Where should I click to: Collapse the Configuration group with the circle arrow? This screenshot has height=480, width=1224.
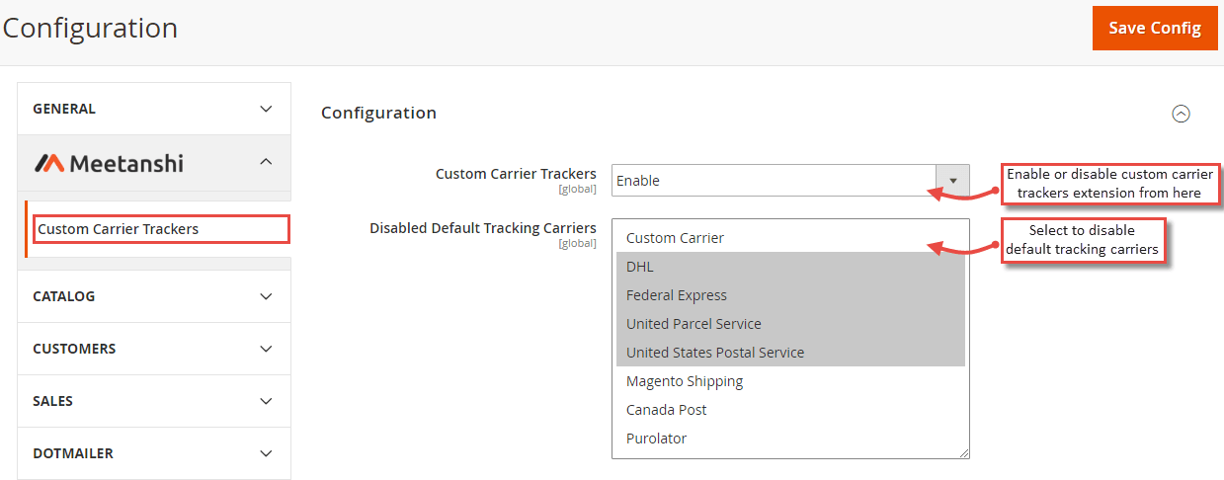click(1181, 114)
